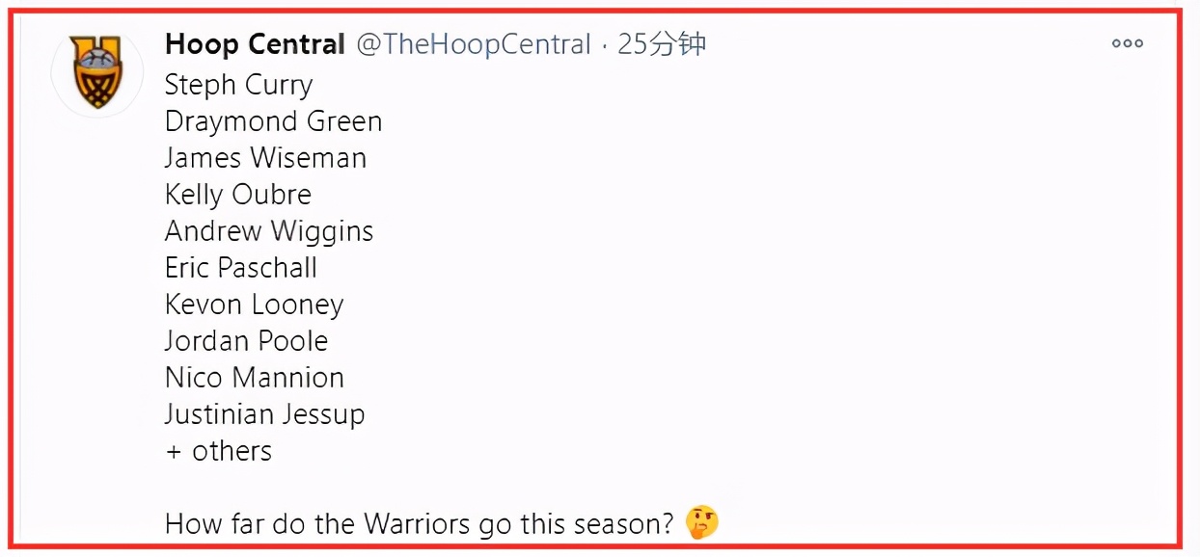This screenshot has width=1200, height=557.
Task: Click the Eric Paschall text line
Action: point(240,268)
